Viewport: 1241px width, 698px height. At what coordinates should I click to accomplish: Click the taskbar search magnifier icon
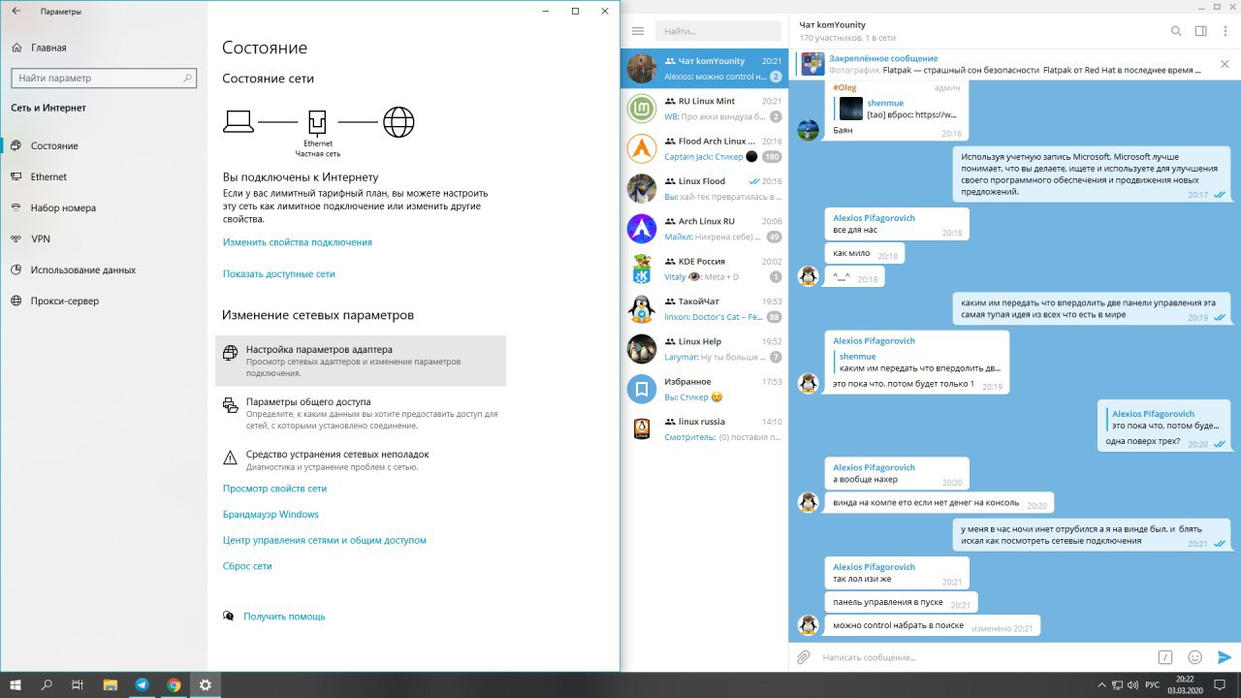click(x=47, y=684)
